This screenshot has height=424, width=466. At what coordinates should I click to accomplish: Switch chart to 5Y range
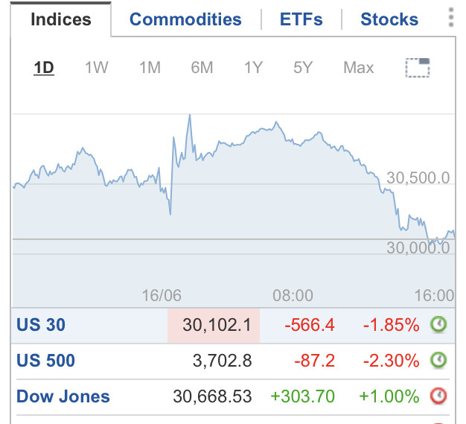(x=303, y=68)
